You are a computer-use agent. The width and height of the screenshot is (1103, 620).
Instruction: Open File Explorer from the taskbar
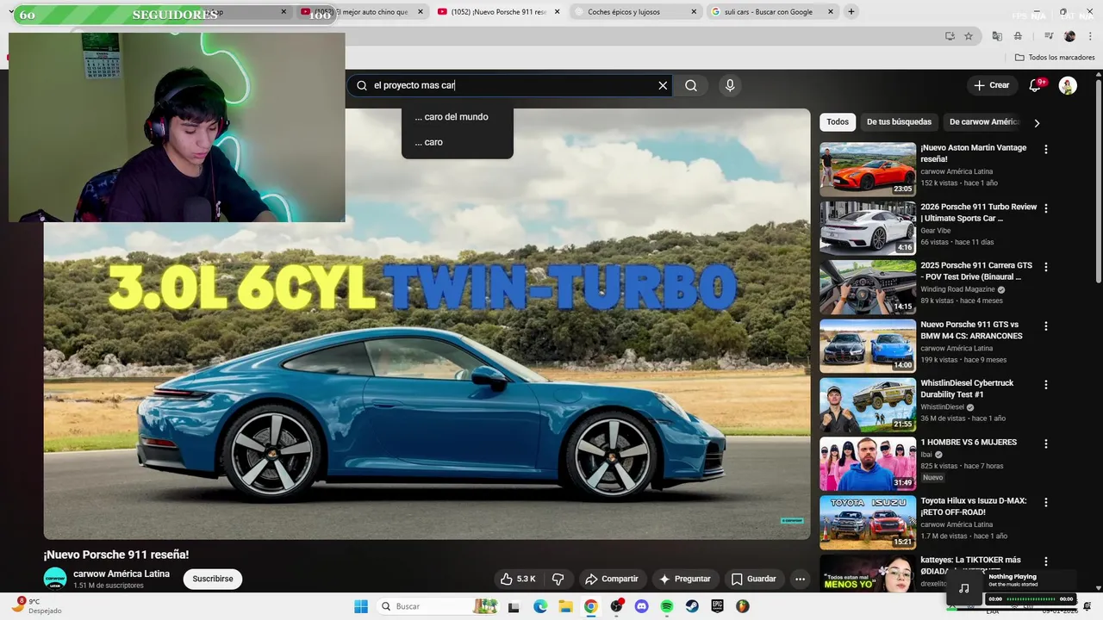coord(565,606)
